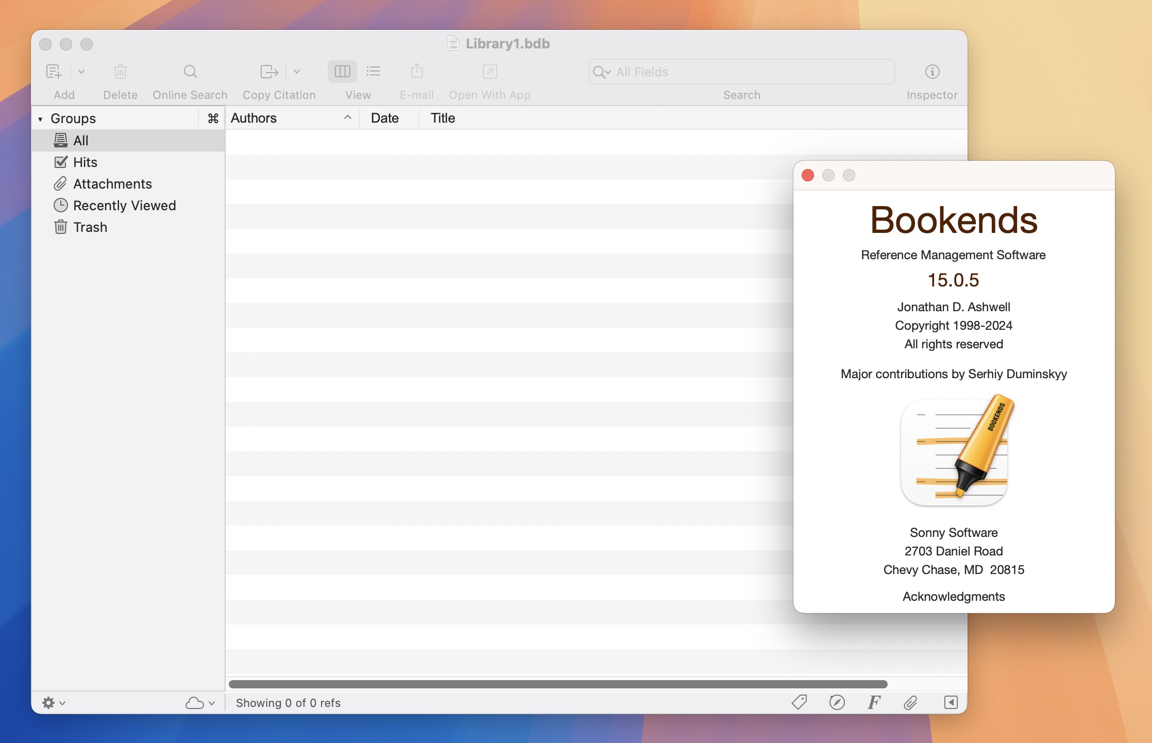This screenshot has height=743, width=1152.
Task: Open the search field magnifier dropdown
Action: click(x=602, y=72)
